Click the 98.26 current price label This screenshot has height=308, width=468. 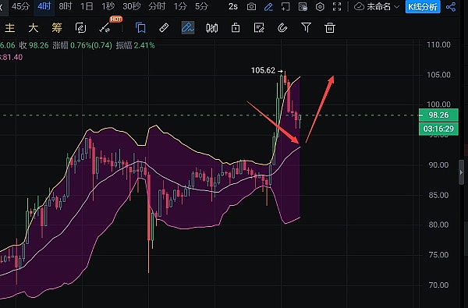click(x=438, y=115)
